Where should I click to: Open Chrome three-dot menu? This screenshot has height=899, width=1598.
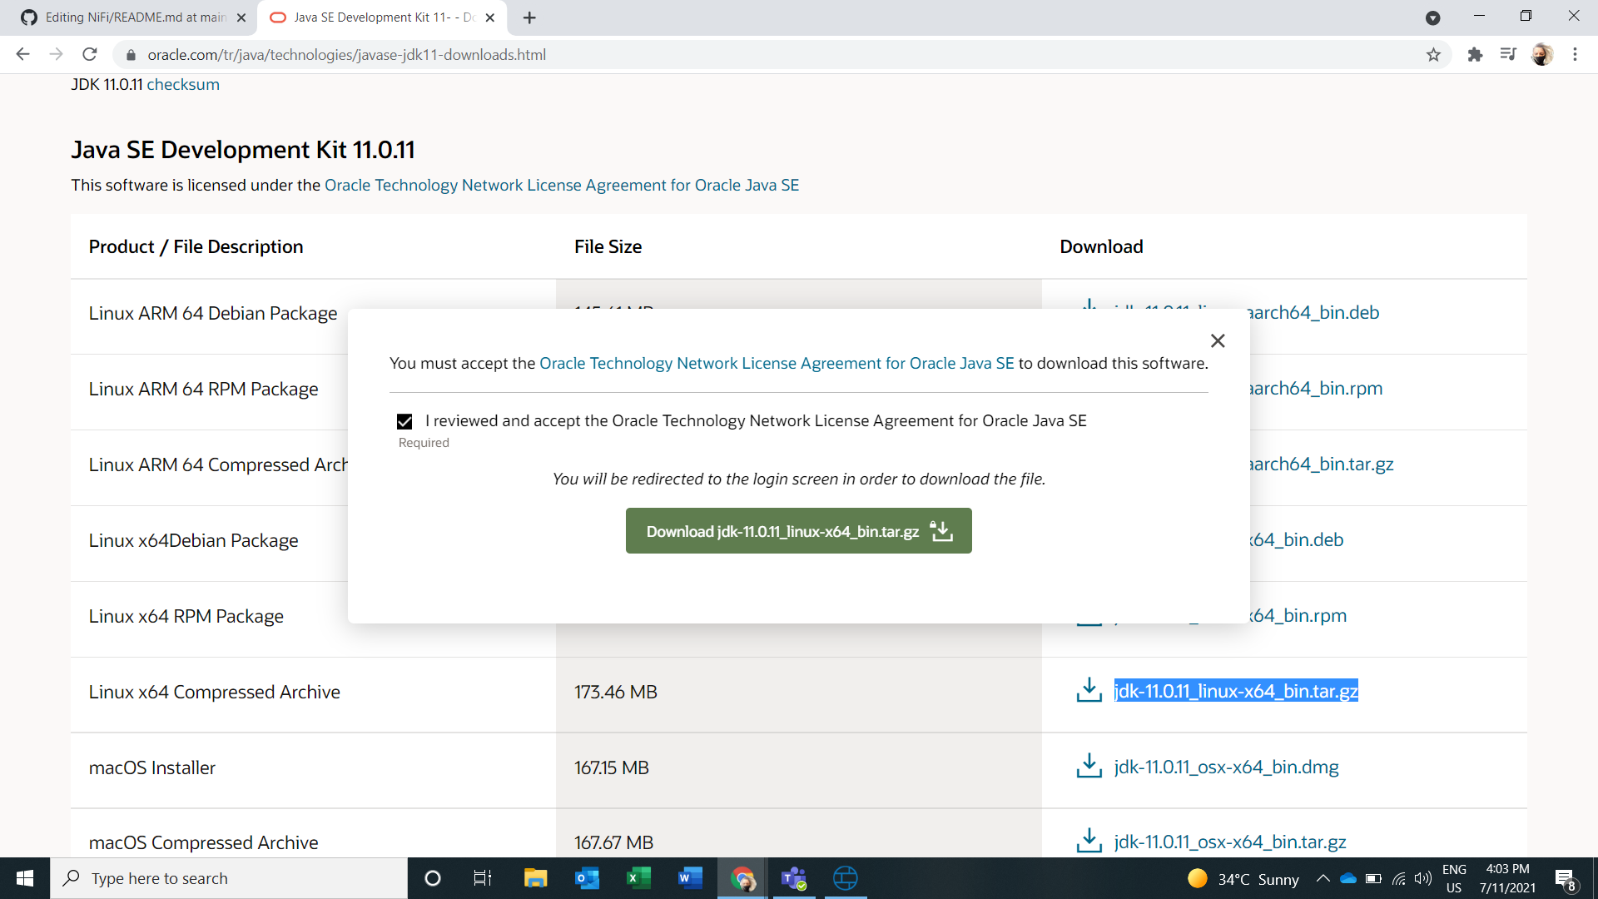pyautogui.click(x=1575, y=54)
